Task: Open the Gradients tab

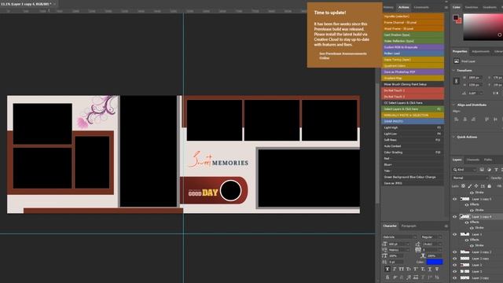Action: pos(490,7)
